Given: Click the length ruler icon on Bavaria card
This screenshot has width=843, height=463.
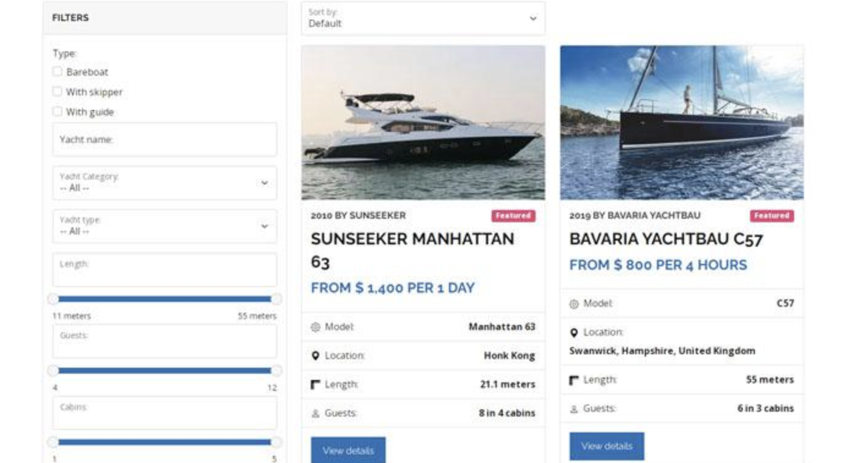Looking at the screenshot, I should [574, 379].
